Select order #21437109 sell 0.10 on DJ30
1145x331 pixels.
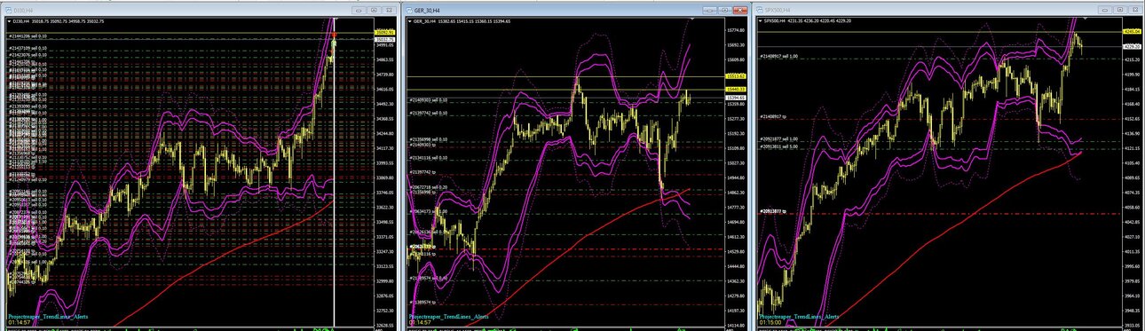click(x=28, y=48)
